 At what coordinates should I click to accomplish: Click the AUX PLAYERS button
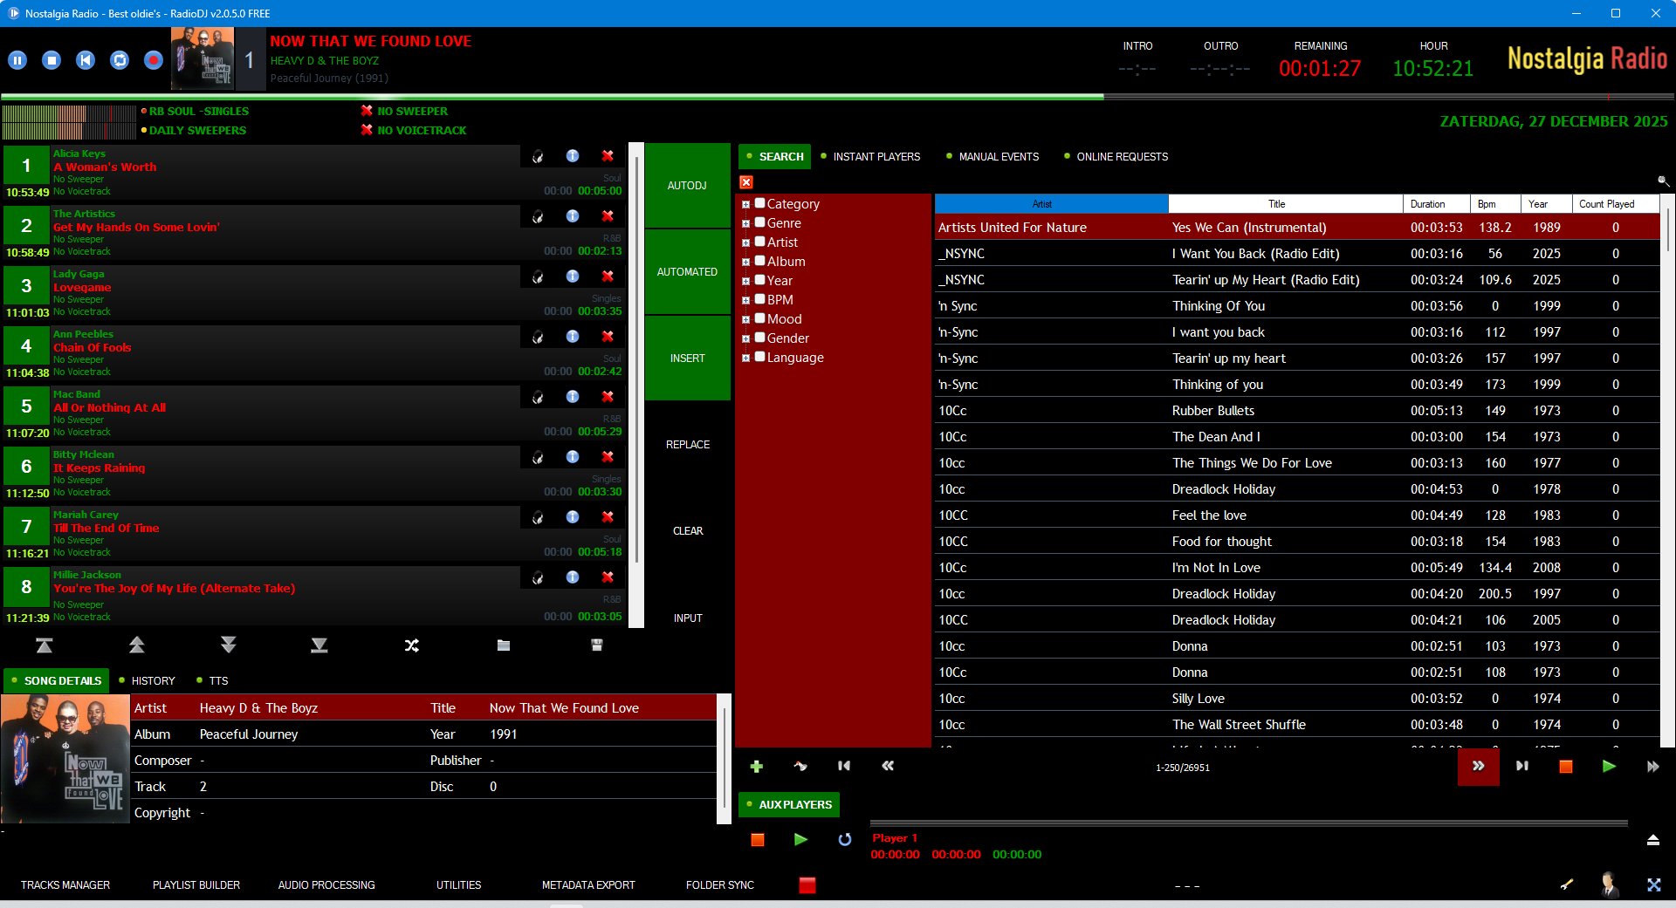tap(787, 804)
